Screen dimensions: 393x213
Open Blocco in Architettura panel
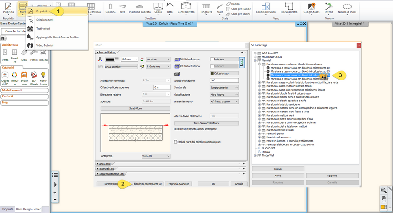44,55
